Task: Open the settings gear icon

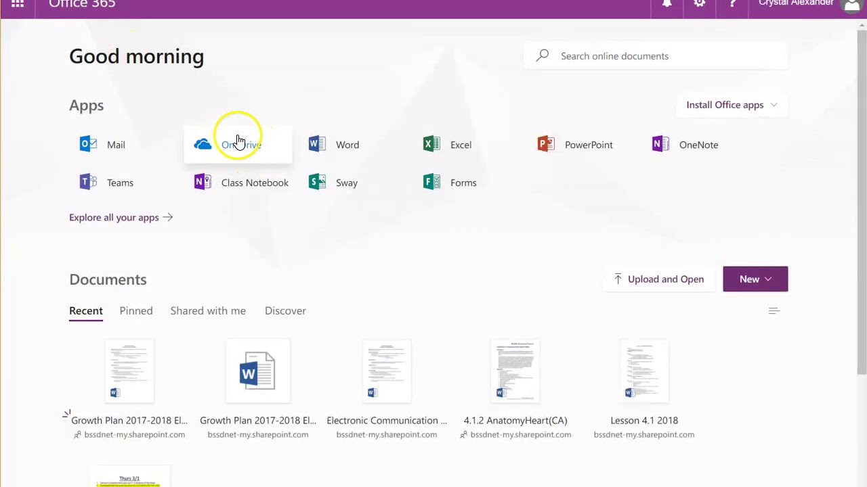Action: pyautogui.click(x=700, y=4)
